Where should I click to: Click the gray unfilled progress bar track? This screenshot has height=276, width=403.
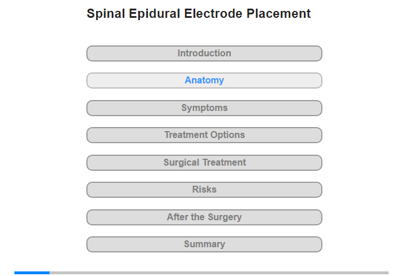[219, 273]
